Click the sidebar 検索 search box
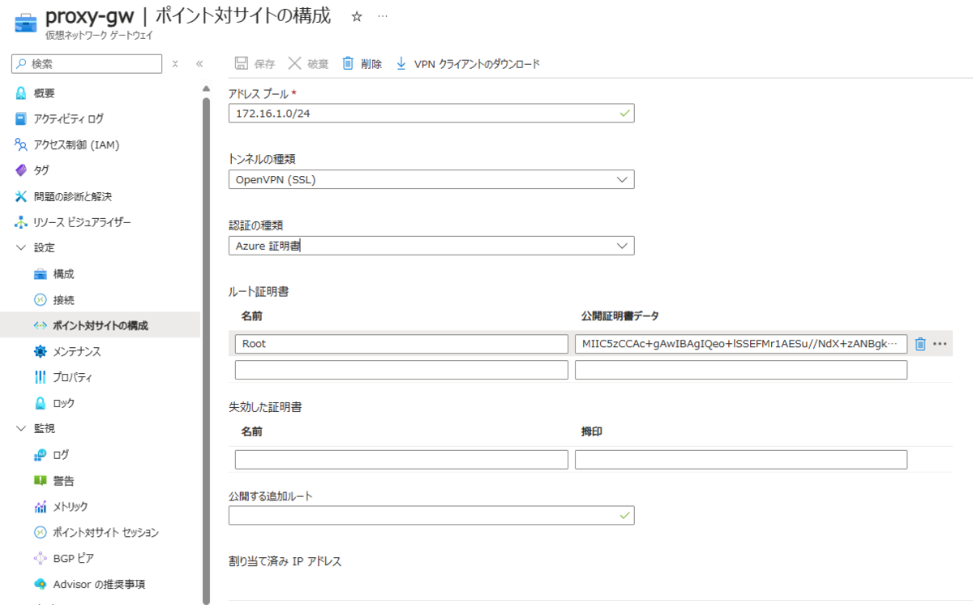This screenshot has height=605, width=973. pos(88,63)
